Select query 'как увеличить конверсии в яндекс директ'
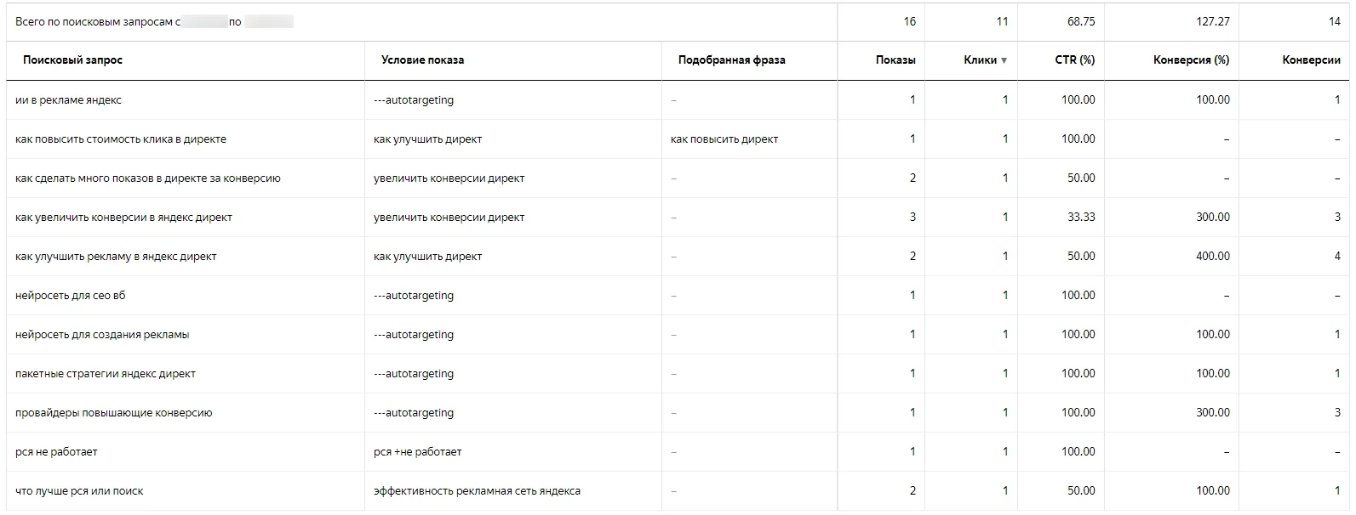 coord(124,218)
